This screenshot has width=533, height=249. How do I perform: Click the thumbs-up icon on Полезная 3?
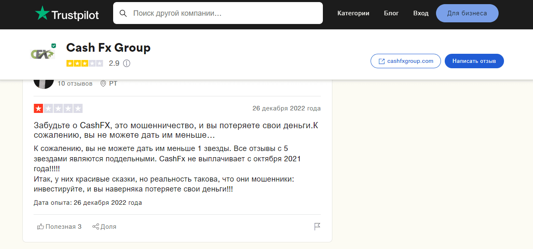tap(40, 226)
